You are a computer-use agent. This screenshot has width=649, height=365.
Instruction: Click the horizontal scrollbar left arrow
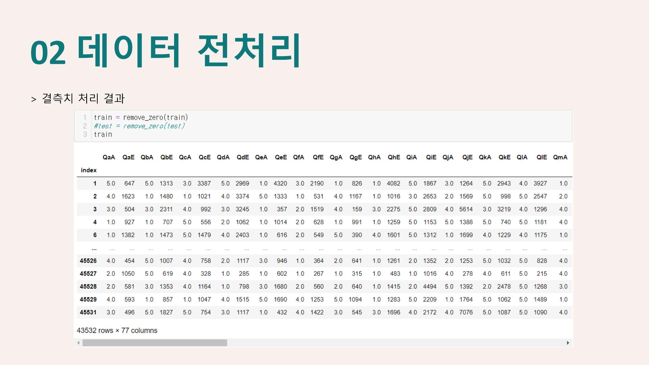[78, 343]
